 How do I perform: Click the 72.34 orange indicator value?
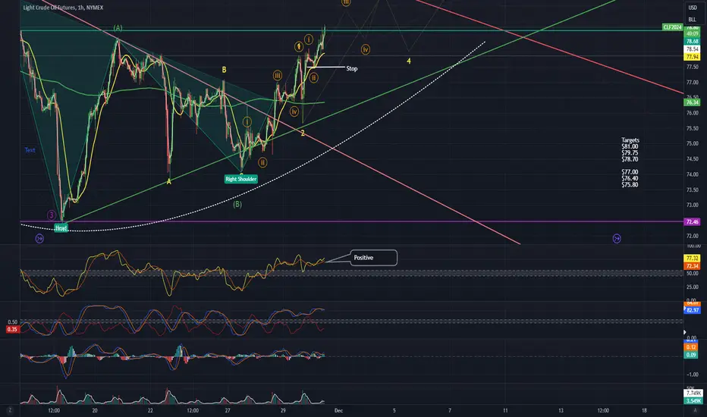[692, 266]
